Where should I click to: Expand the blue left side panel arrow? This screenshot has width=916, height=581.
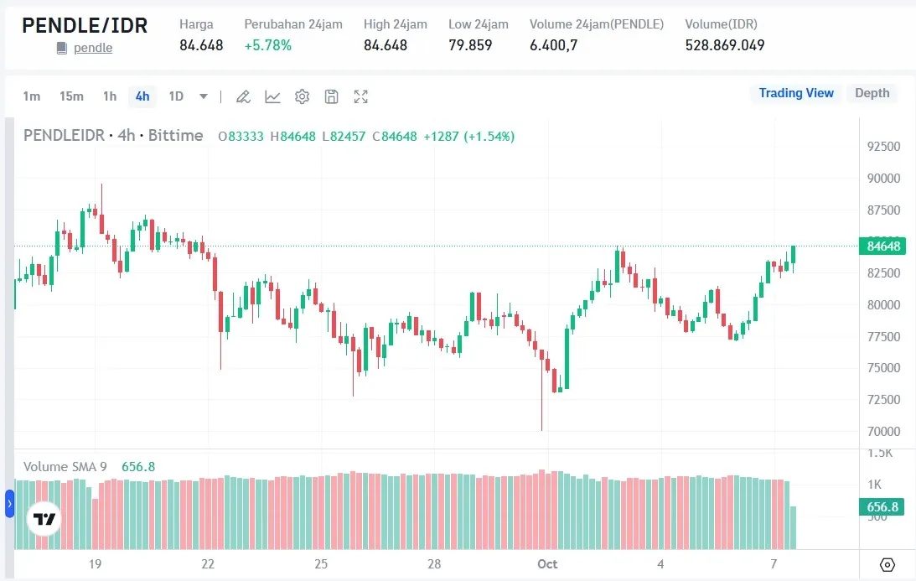tap(10, 505)
